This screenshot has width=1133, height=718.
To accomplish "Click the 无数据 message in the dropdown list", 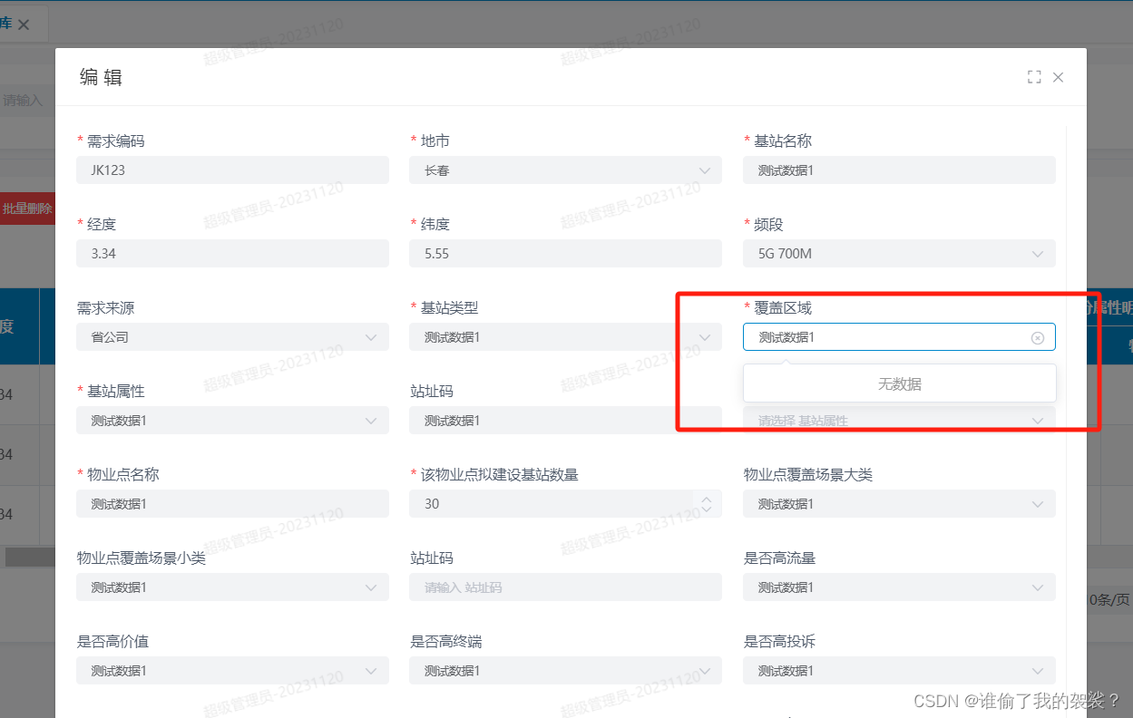I will coord(900,384).
